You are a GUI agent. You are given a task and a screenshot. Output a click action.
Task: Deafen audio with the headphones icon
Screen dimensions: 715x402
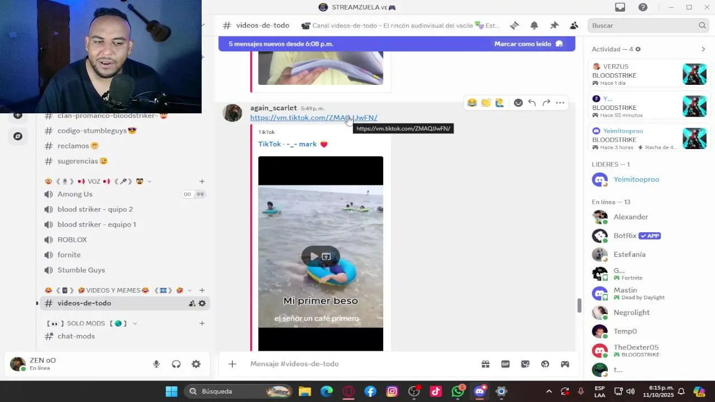[176, 364]
